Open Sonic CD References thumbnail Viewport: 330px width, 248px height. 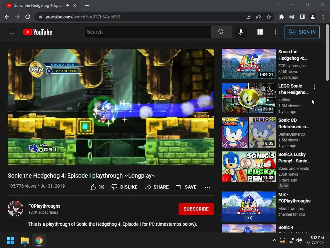tap(248, 132)
